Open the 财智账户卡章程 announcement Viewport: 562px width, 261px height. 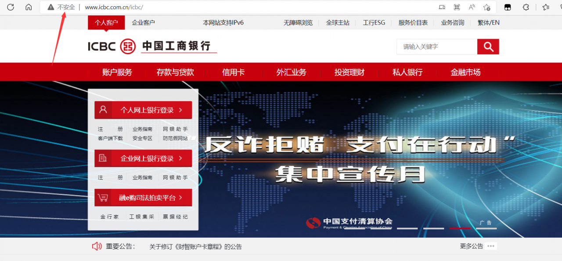coord(195,246)
